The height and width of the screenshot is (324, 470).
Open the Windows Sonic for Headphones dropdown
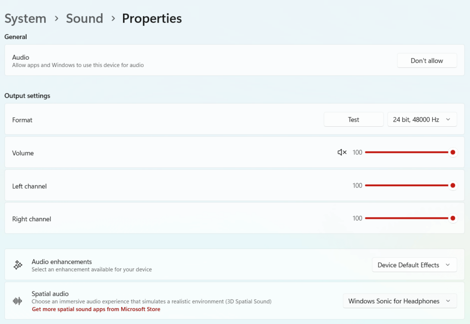coord(399,301)
